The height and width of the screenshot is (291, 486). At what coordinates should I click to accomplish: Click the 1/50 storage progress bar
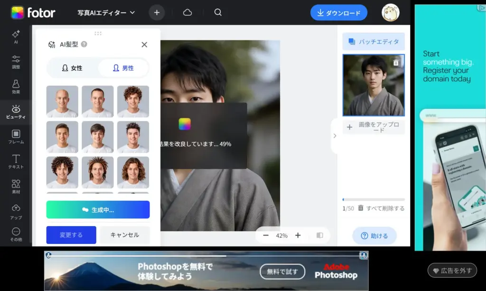(374, 199)
